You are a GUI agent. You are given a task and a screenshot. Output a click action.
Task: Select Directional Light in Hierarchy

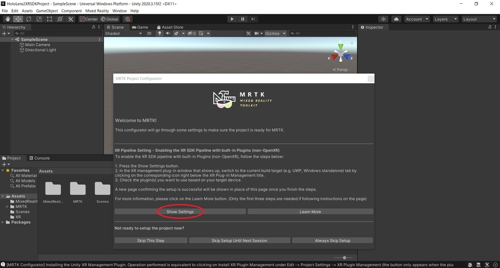click(x=40, y=50)
